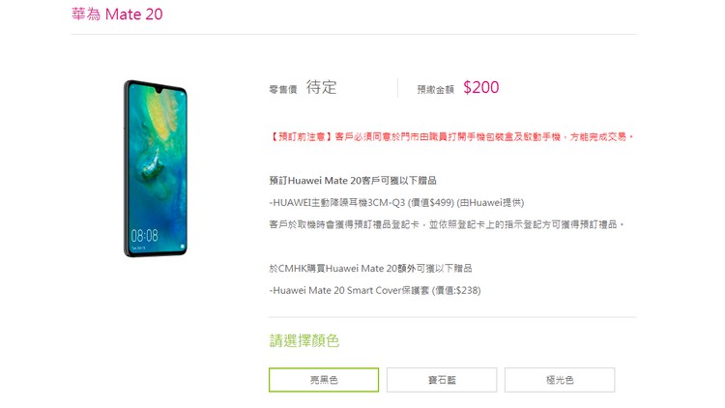The height and width of the screenshot is (408, 725).
Task: Click the HUAWEI主動降噪耳機3CM-Q3 gift line
Action: point(396,203)
